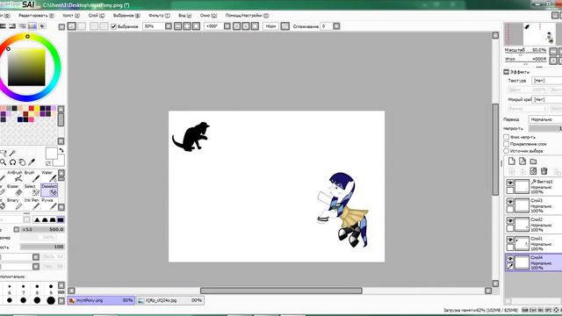Open brush size multiplier dropdown

point(17,229)
